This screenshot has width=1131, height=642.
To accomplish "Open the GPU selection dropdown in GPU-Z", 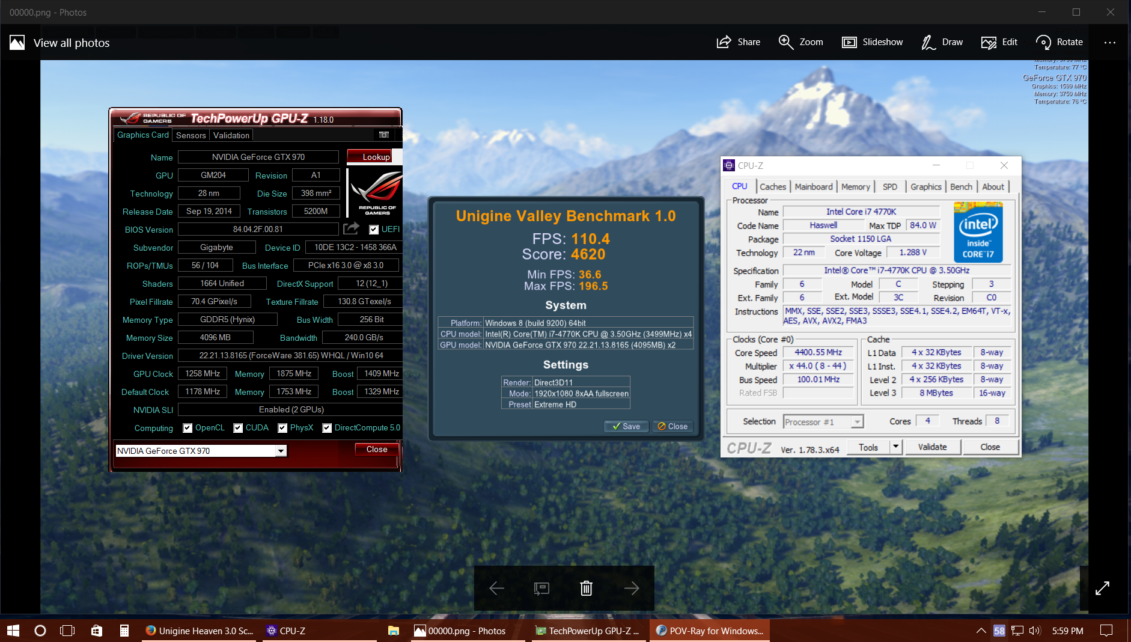I will [x=281, y=451].
